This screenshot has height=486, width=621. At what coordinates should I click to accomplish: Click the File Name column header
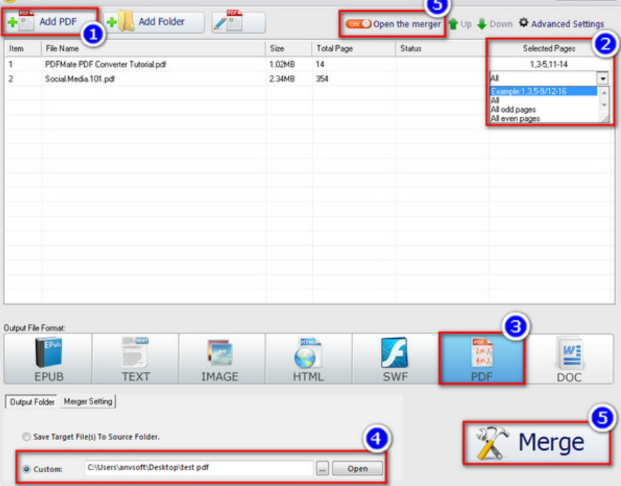[153, 49]
